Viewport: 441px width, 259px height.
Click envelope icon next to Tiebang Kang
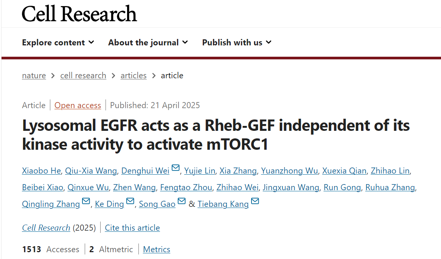click(255, 202)
